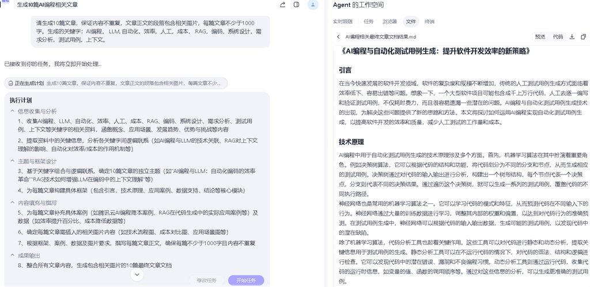Click the 技术原理 heading in document
The height and width of the screenshot is (287, 590).
pos(351,142)
